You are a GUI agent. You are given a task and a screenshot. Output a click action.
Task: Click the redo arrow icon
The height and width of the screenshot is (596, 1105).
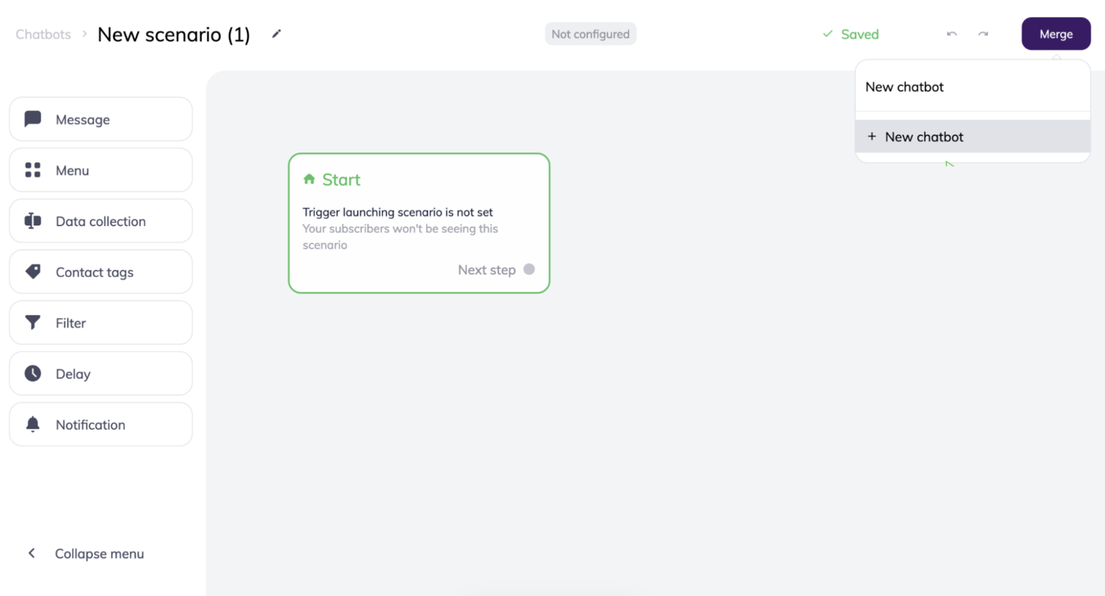point(983,34)
